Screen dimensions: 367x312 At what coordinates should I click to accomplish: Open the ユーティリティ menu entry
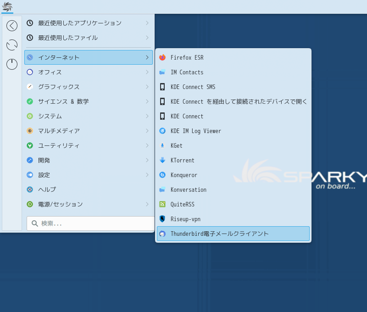[89, 145]
